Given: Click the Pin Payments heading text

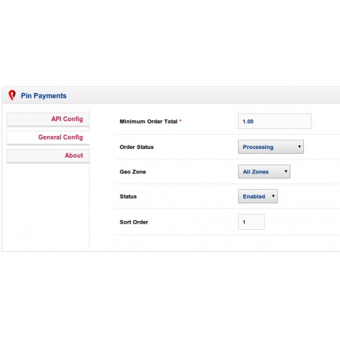Looking at the screenshot, I should click(x=44, y=96).
